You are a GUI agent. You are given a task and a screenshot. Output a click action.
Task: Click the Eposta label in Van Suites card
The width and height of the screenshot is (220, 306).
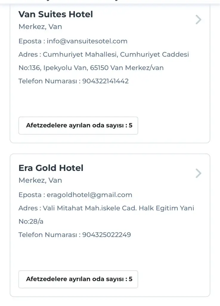tap(30, 41)
